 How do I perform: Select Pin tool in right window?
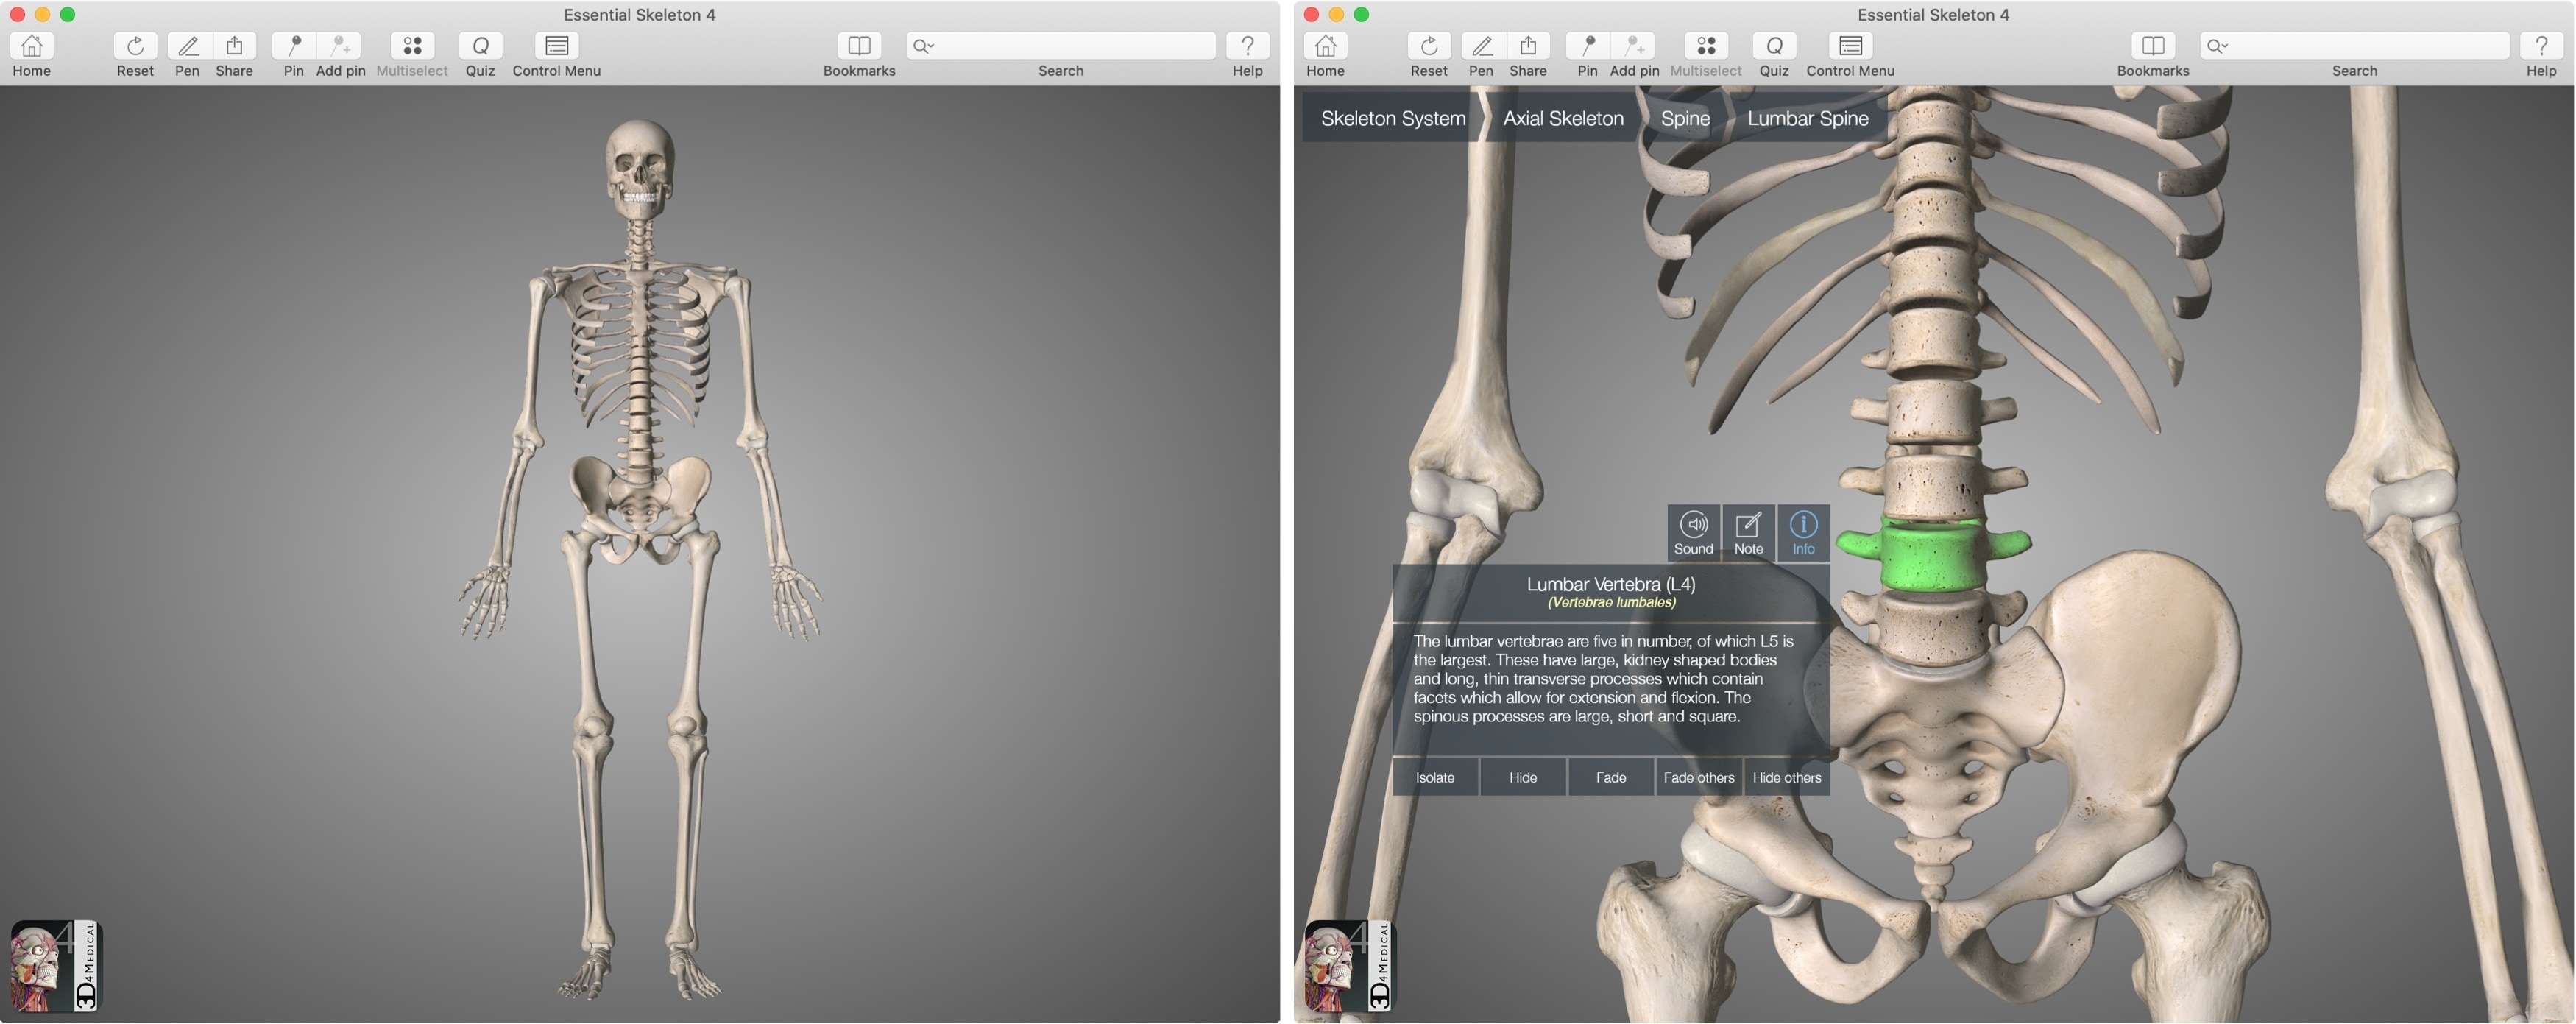(1587, 46)
